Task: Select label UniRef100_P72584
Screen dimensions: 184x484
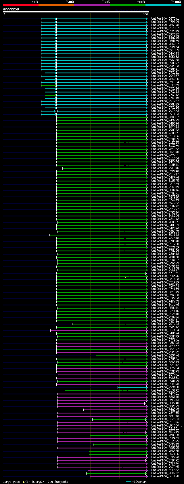Action: coord(165,200)
